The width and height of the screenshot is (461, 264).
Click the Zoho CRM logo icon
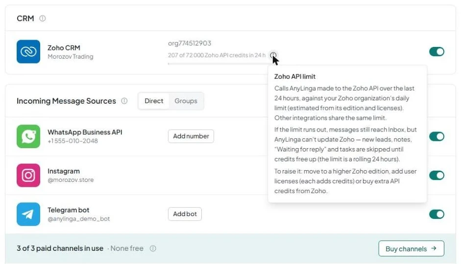(x=28, y=52)
